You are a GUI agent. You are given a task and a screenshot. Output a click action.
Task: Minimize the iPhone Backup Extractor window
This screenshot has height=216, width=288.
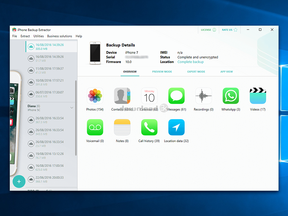[x=248, y=30]
